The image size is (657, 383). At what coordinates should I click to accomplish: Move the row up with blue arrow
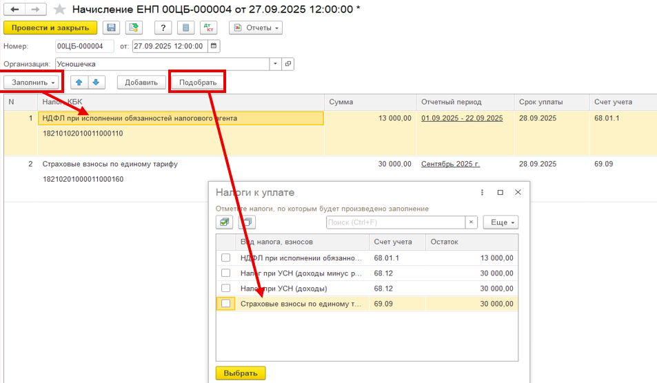[x=79, y=82]
